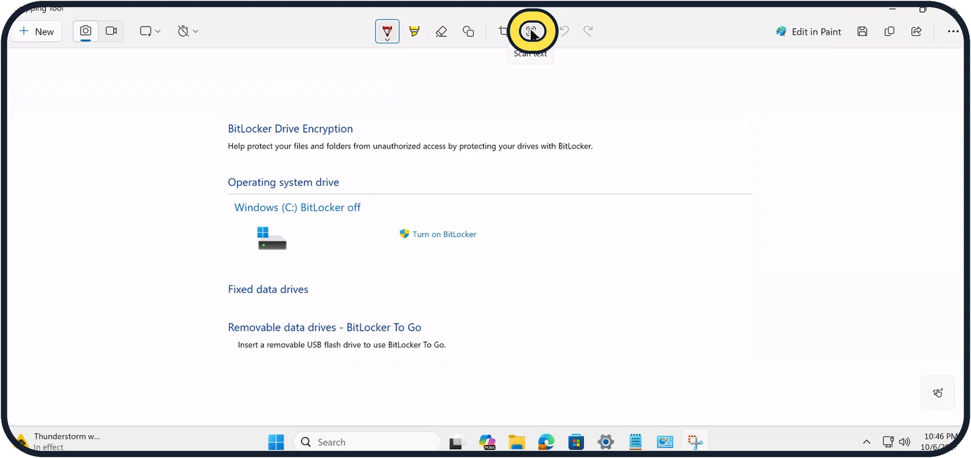The height and width of the screenshot is (458, 971).
Task: Start a new snip with New button
Action: point(37,32)
